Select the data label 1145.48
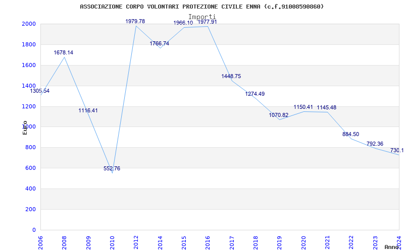The image size is (404, 252). tap(326, 107)
